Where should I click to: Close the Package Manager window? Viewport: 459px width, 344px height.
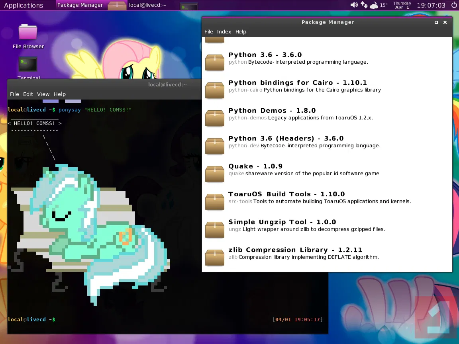click(445, 22)
